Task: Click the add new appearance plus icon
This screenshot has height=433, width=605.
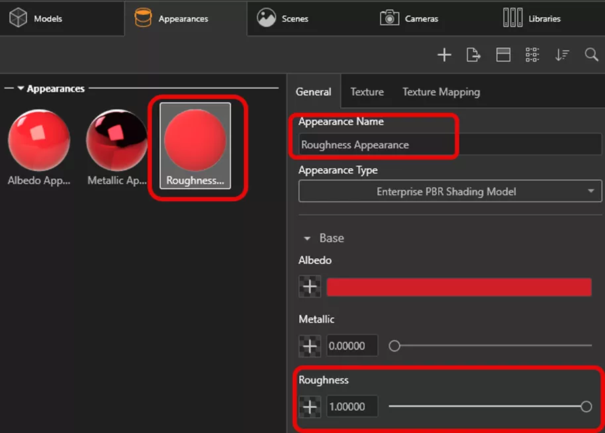Action: click(x=444, y=55)
